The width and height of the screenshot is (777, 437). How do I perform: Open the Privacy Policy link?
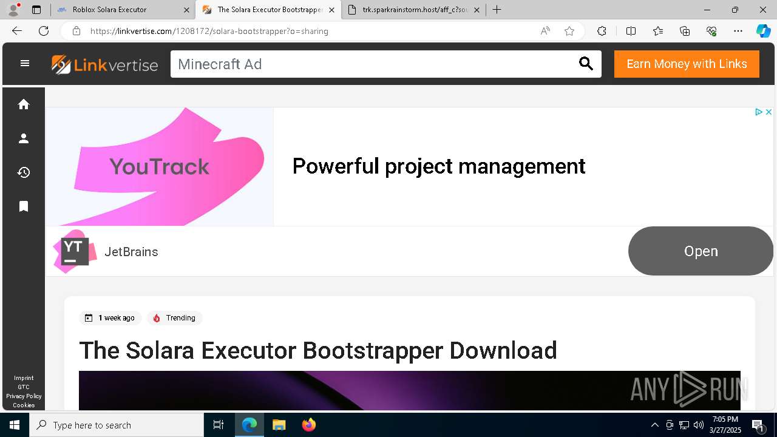(x=24, y=396)
